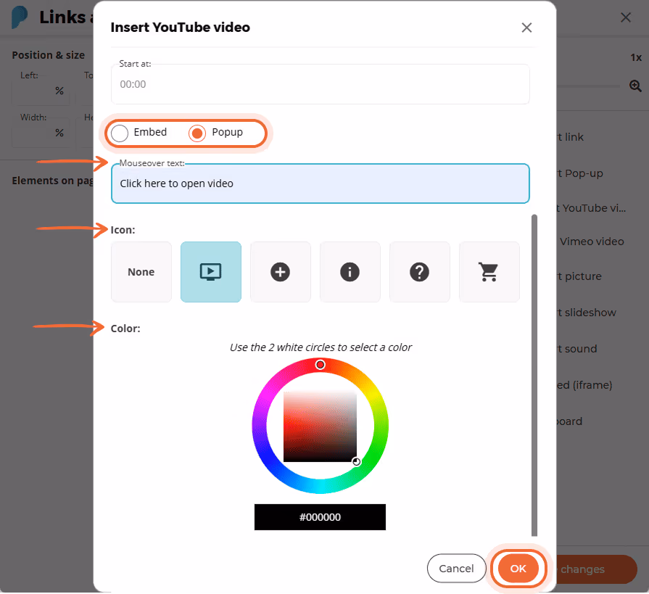Click the hue ring white circle handle
Viewport: 649px width, 594px height.
click(320, 365)
